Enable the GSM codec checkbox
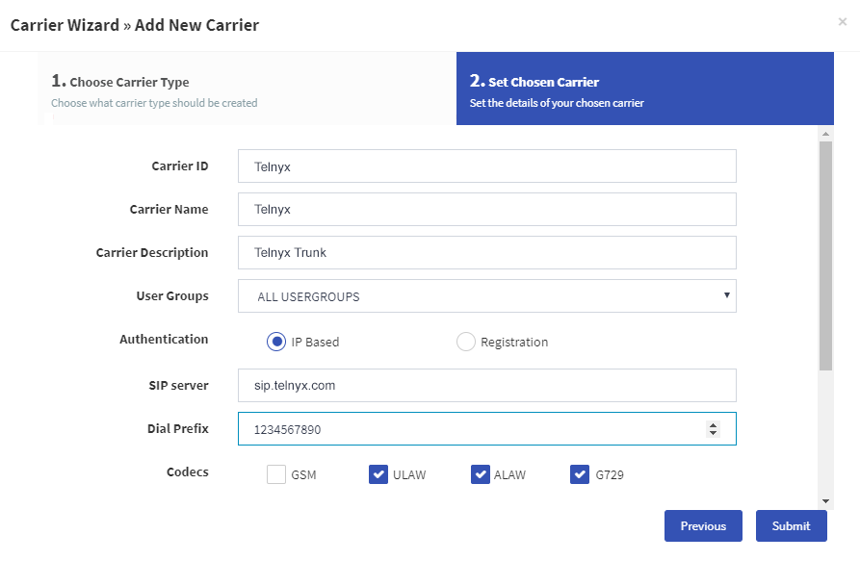Viewport: 860px width, 586px height. pyautogui.click(x=276, y=474)
